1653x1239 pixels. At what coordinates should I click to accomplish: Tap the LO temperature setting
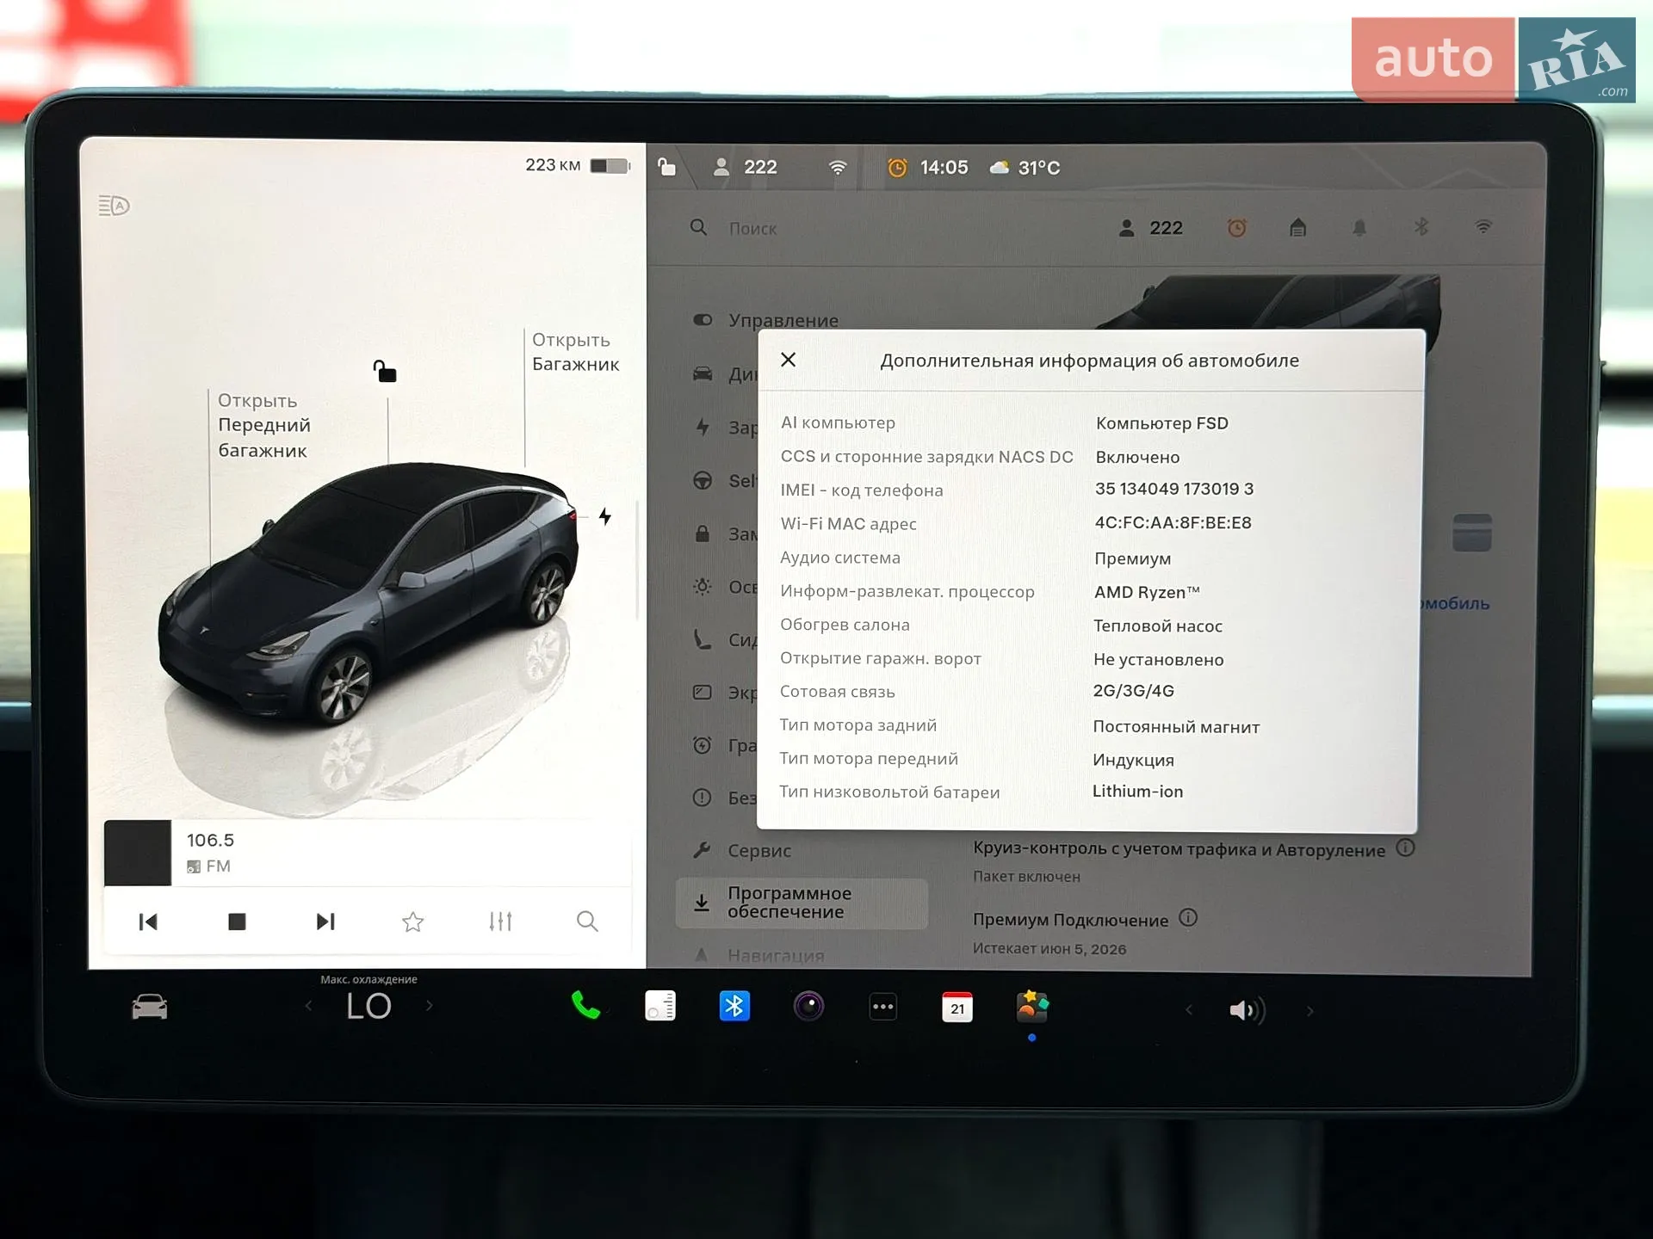tap(368, 1006)
